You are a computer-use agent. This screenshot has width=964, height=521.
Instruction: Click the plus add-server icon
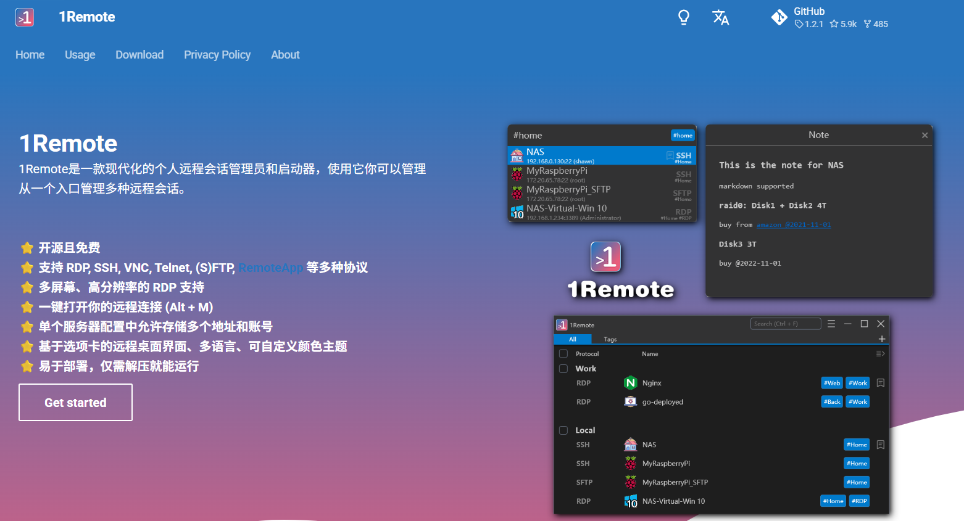click(x=882, y=338)
